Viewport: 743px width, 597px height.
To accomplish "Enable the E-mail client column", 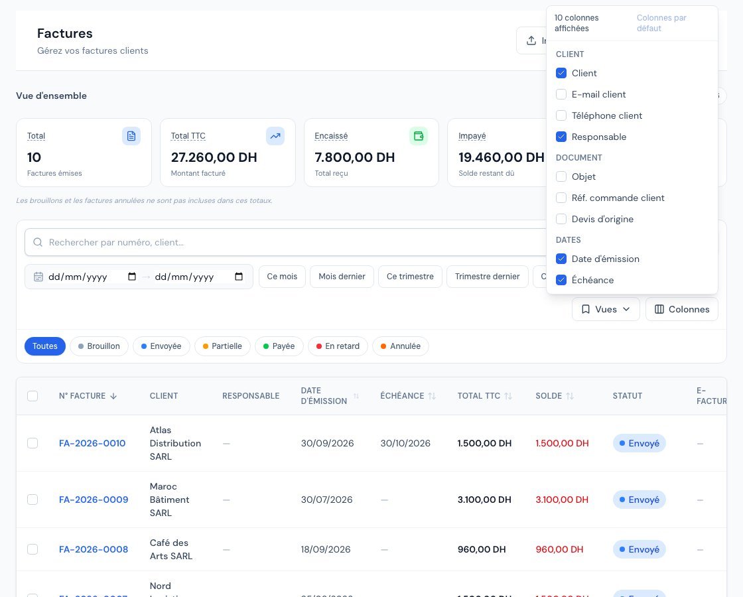I will [x=561, y=94].
